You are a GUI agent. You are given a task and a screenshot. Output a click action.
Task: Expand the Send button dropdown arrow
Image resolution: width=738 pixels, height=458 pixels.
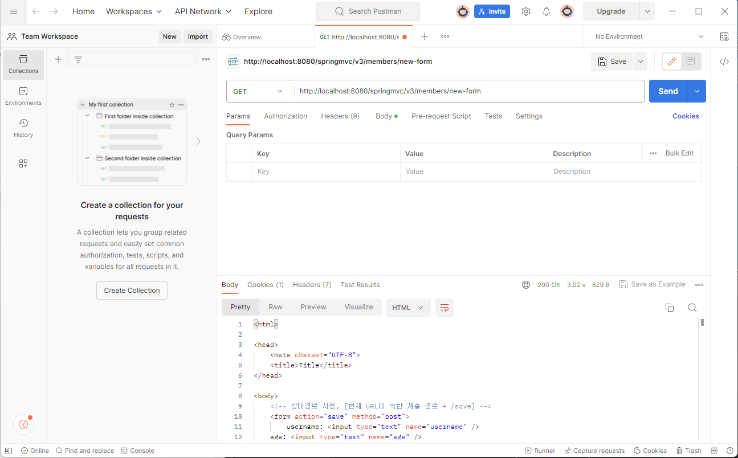click(697, 91)
